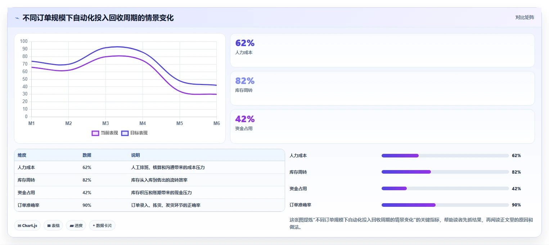Click the lightning icon beside the title
Screen dimensions: 549x245
pos(17,18)
